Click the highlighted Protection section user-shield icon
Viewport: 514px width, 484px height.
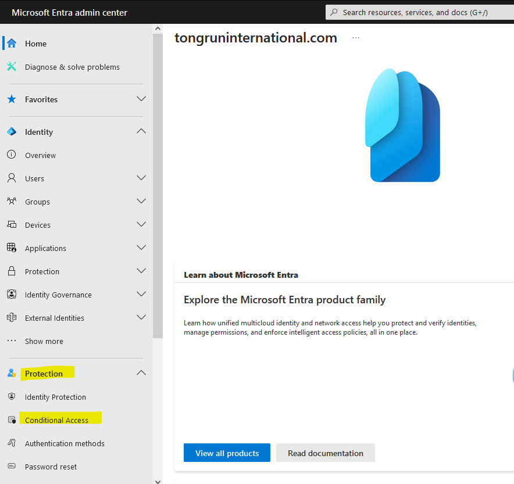12,373
